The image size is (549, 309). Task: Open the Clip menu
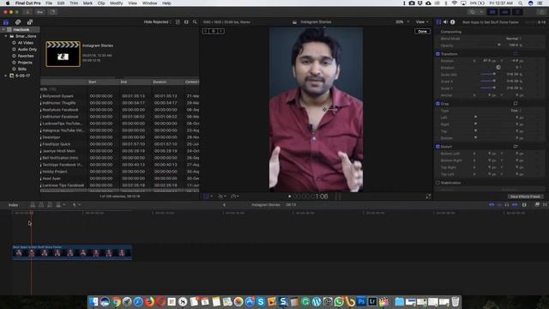(x=101, y=3)
